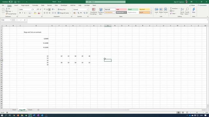Switch to Page Layout view
209x117 pixels.
click(183, 113)
